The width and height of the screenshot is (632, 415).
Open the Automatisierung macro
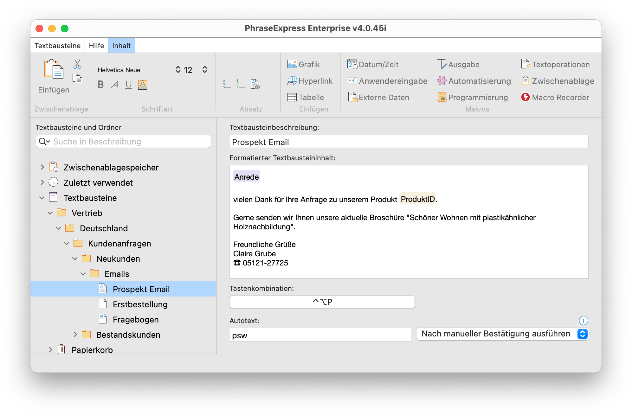[474, 81]
